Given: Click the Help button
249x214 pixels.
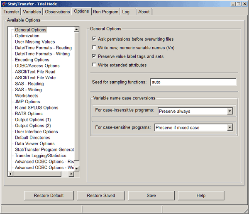Looking at the screenshot, I should pyautogui.click(x=201, y=195).
